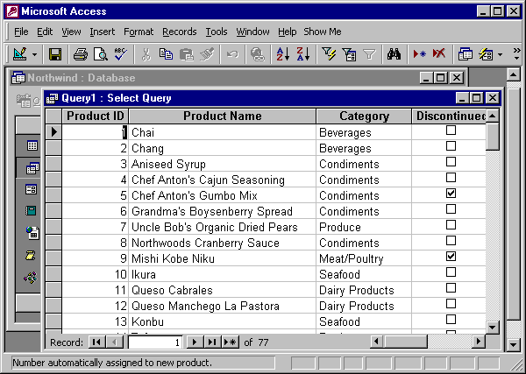This screenshot has width=526, height=374.
Task: Toggle Discontinued for Uncle Bob's Organic Dried Pears
Action: [451, 225]
